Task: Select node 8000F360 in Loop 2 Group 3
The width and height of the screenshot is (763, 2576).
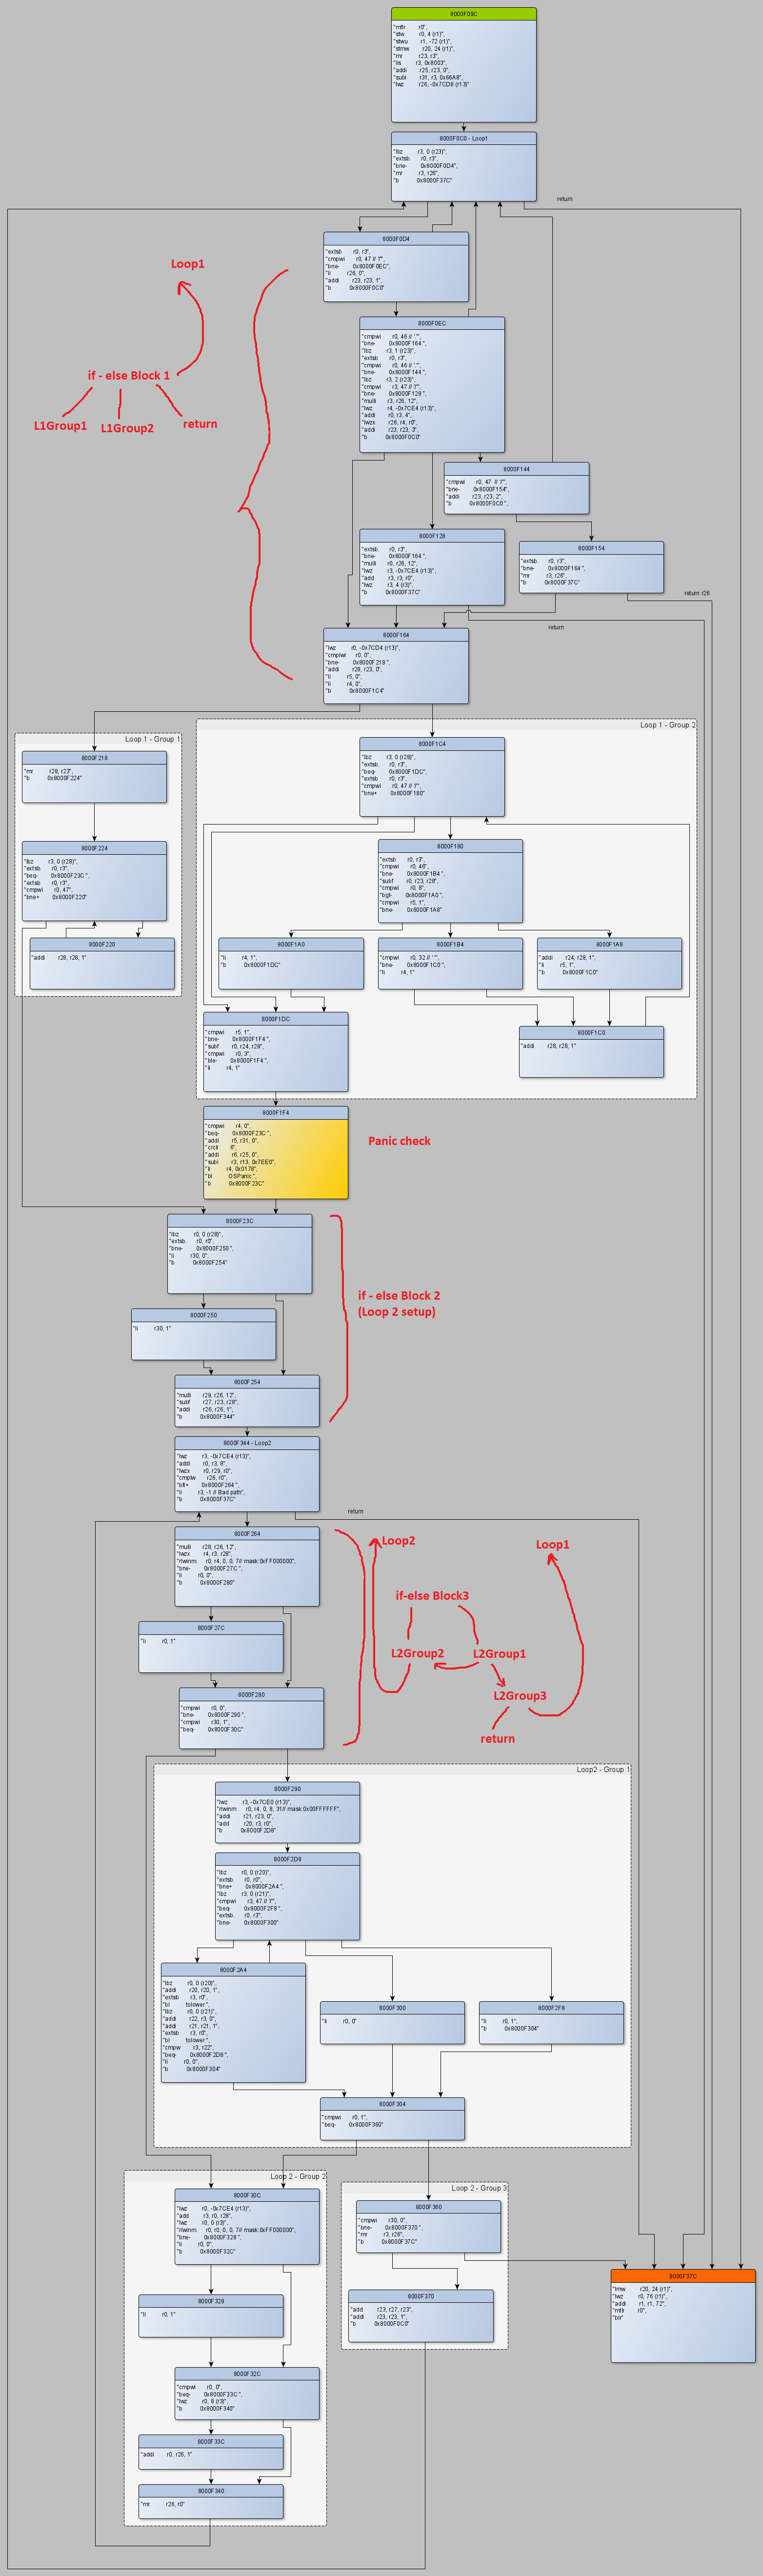Action: (428, 2227)
